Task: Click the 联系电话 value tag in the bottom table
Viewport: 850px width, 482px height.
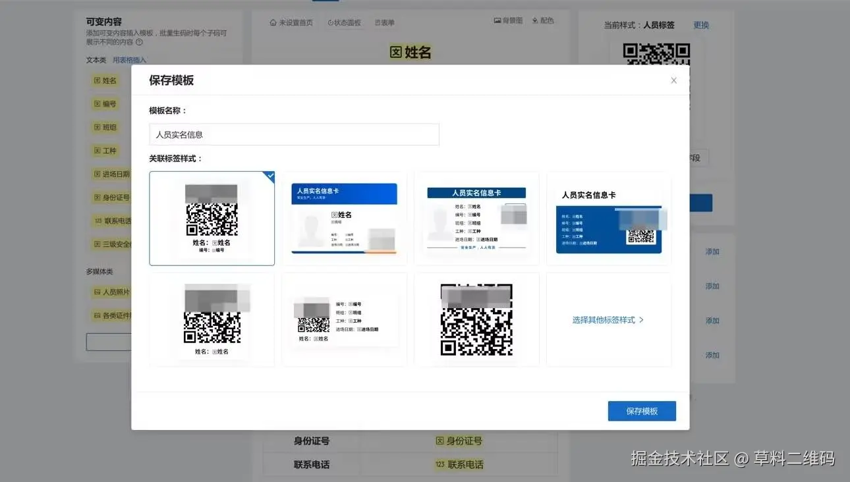Action: pos(459,465)
